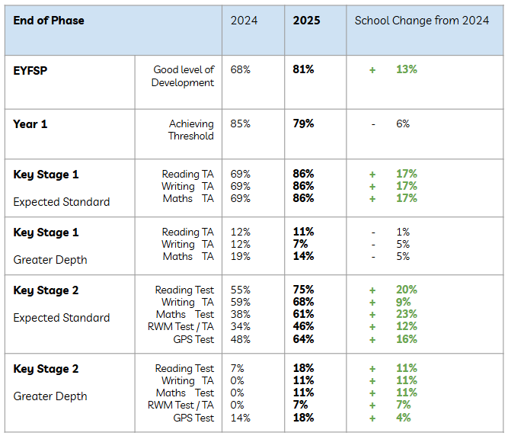Select the 81% EYFSP 2025 value
The height and width of the screenshot is (436, 508).
pos(303,69)
